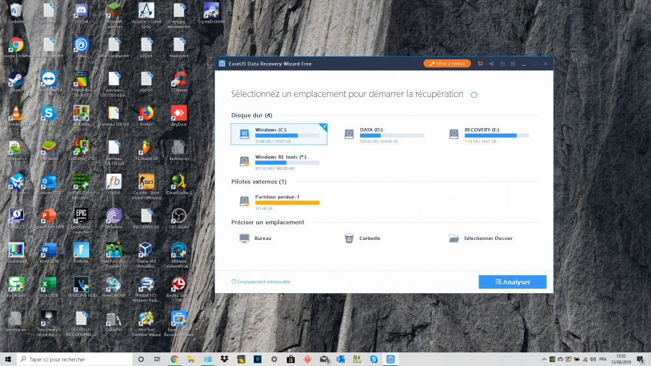Click the share icon in EaseUS title bar
Image resolution: width=651 pixels, height=366 pixels.
click(491, 64)
